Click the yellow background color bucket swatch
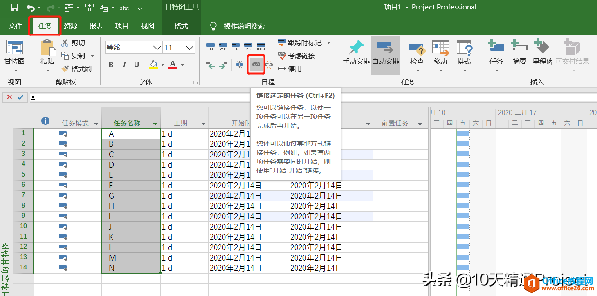This screenshot has width=597, height=296. tap(153, 65)
